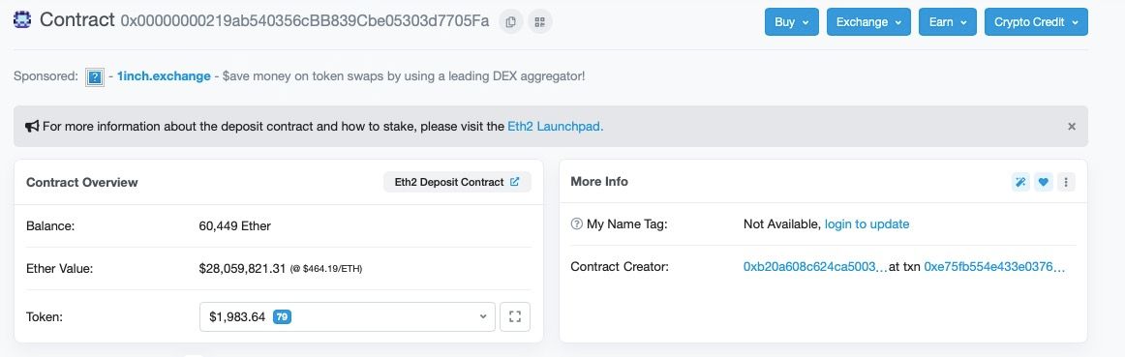1125x357 pixels.
Task: Open the 1inch.exchange sponsored link
Action: pos(164,76)
